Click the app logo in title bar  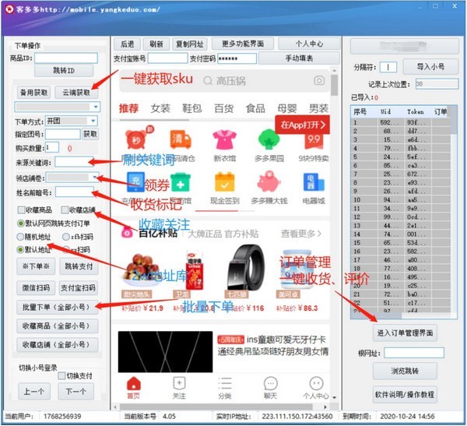[x=10, y=9]
